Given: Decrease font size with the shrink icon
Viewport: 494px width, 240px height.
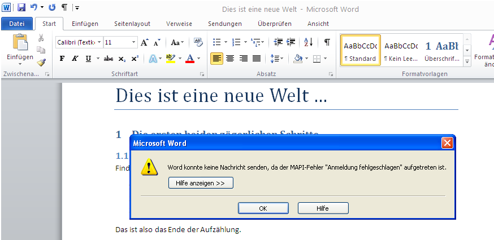Looking at the screenshot, I should pos(157,42).
